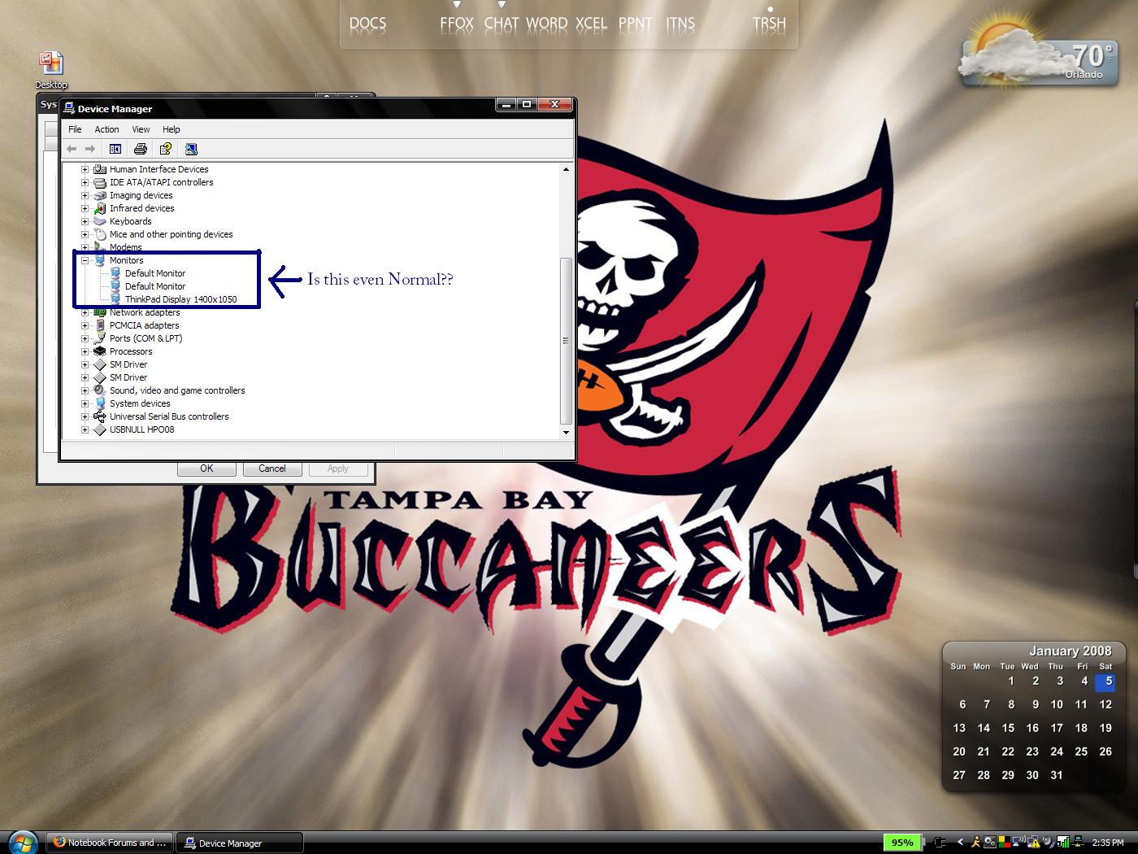Select the Modems tree entry
The image size is (1138, 854).
(x=125, y=247)
